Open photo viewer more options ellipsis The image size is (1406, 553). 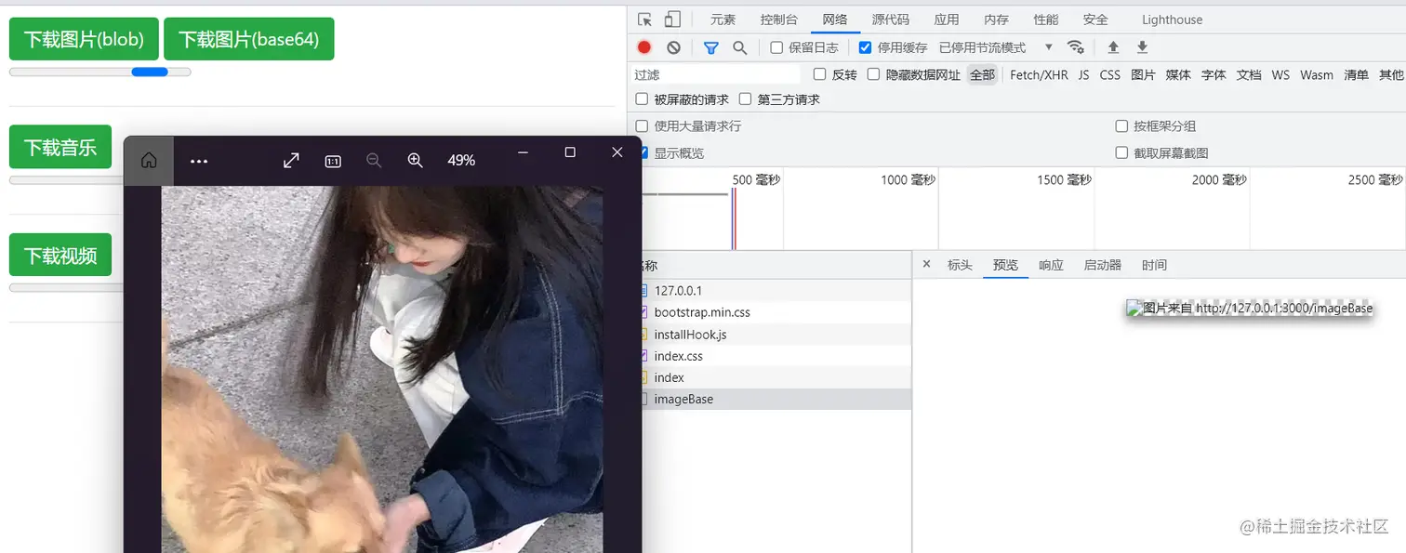pos(199,161)
